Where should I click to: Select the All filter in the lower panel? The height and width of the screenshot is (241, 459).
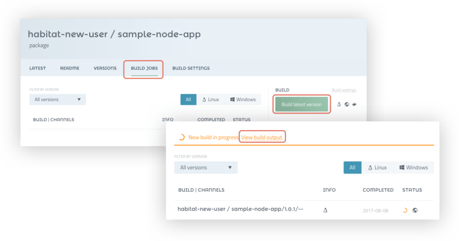[x=352, y=168]
